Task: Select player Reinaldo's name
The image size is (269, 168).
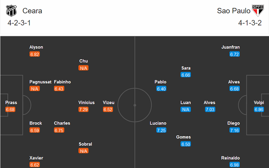Action: tap(231, 158)
